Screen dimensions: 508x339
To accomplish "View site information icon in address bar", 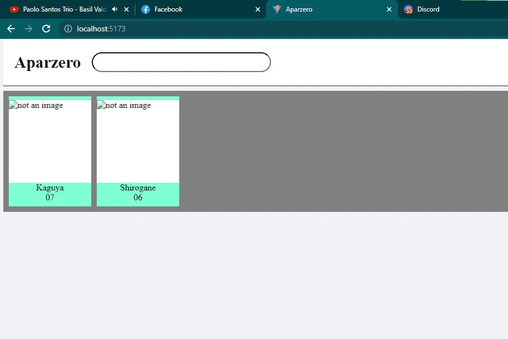I will [68, 29].
